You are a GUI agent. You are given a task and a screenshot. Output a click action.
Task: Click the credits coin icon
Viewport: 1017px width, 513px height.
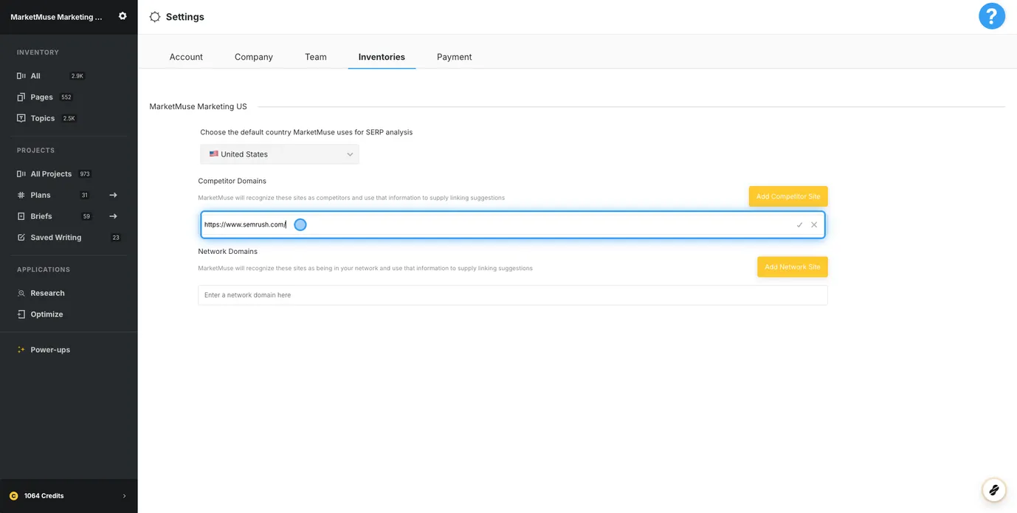click(x=13, y=496)
